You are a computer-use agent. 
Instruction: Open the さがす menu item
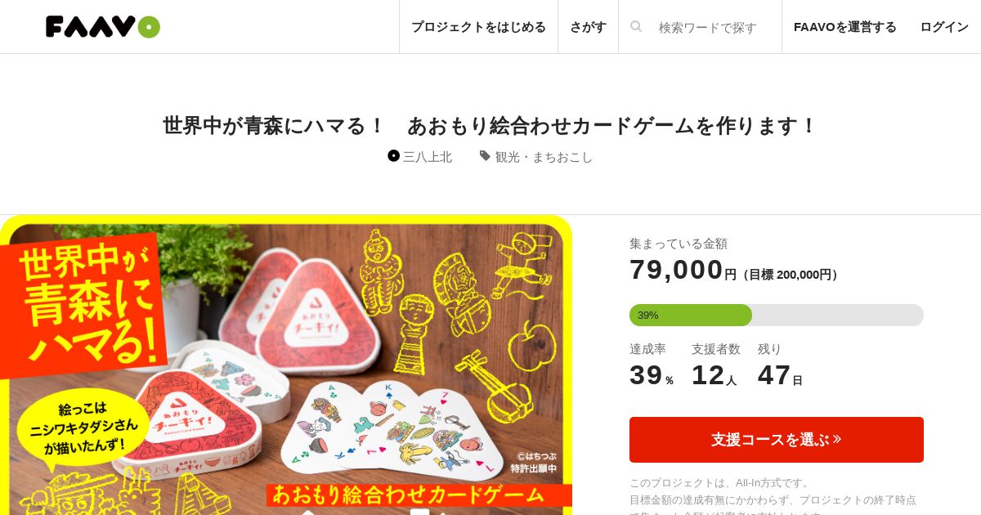tap(588, 27)
